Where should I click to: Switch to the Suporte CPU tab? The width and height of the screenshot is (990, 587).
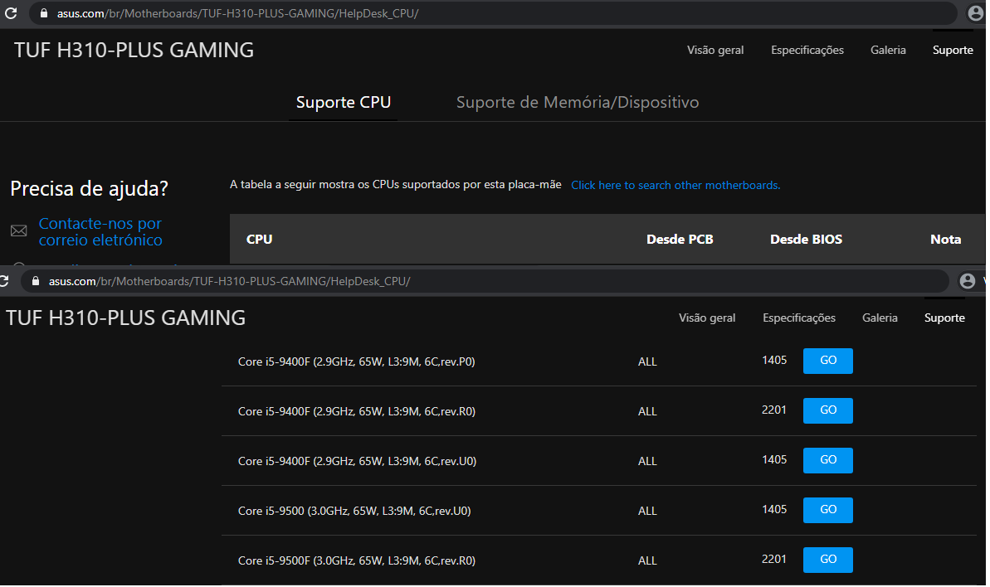[x=344, y=102]
